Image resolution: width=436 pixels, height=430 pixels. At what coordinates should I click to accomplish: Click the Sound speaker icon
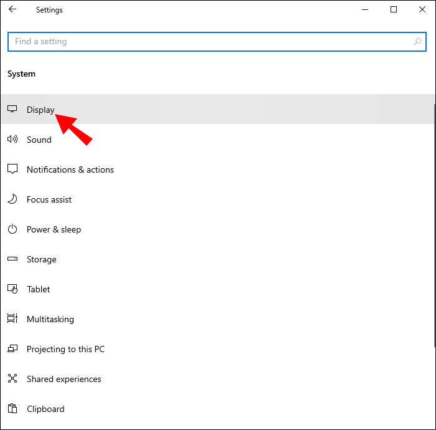12,140
